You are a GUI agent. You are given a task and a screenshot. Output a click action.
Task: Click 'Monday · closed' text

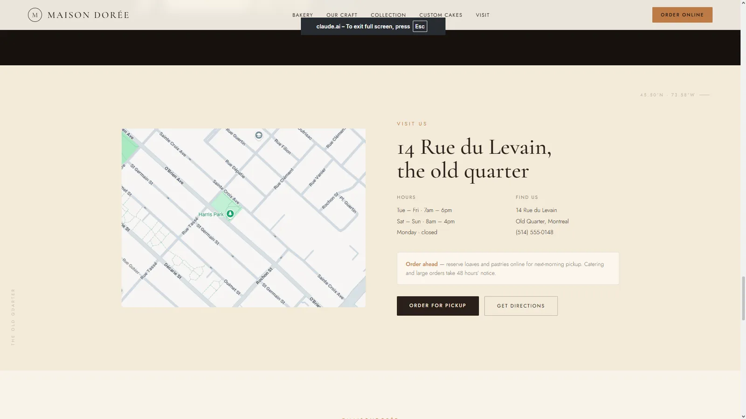tap(417, 232)
